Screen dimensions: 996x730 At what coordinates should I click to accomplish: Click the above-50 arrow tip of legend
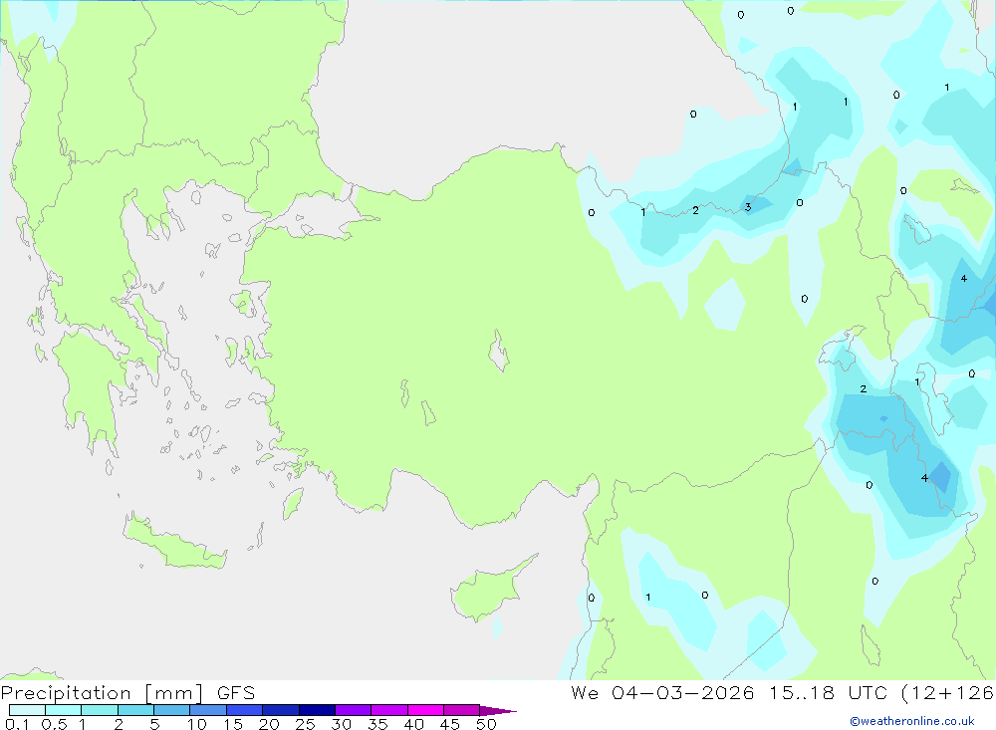coord(498,711)
